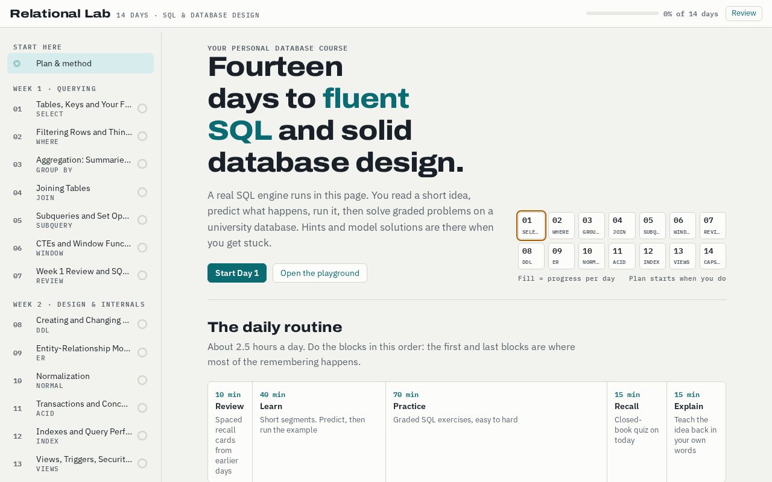Open day 11 ACID tile

(622, 256)
